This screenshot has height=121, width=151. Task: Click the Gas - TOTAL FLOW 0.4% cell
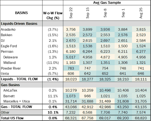(53, 107)
